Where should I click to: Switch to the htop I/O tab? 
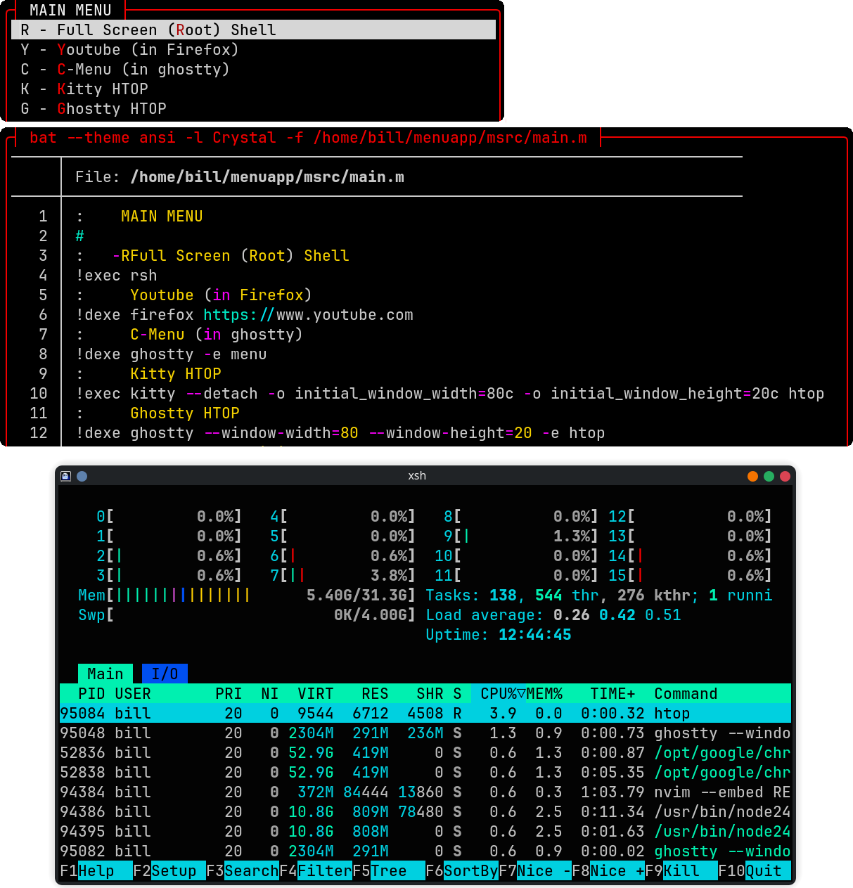[x=165, y=674]
